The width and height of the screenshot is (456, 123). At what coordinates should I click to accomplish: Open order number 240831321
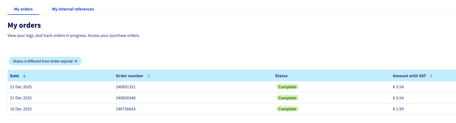[126, 87]
